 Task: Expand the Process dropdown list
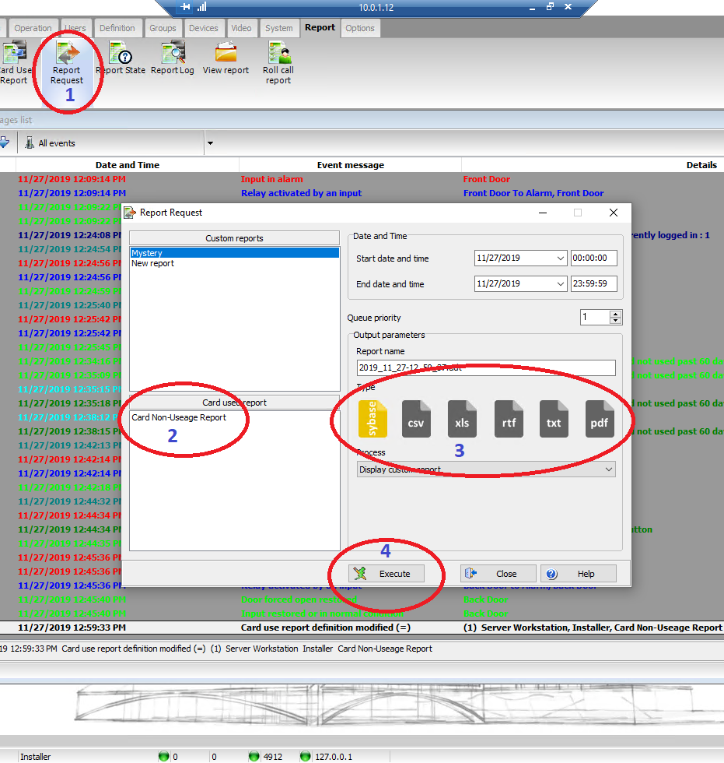pyautogui.click(x=608, y=469)
